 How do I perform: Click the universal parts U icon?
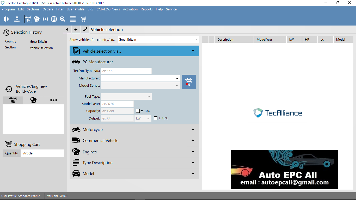tap(54, 19)
